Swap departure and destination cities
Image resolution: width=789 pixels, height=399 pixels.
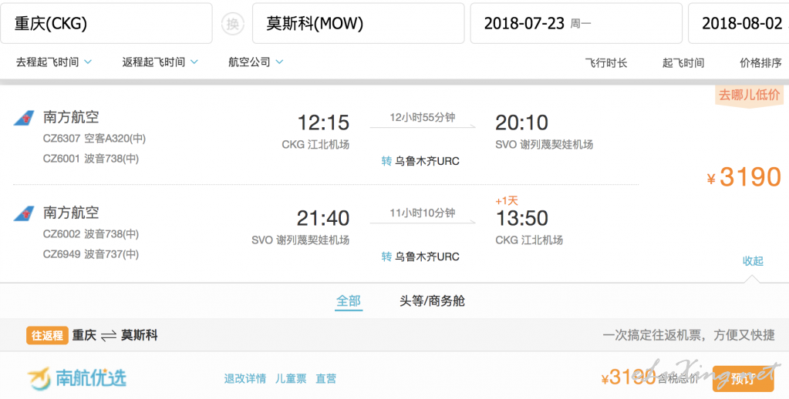(x=232, y=24)
